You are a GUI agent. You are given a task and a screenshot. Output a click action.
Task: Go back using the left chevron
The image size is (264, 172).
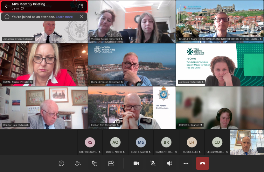[6, 6]
